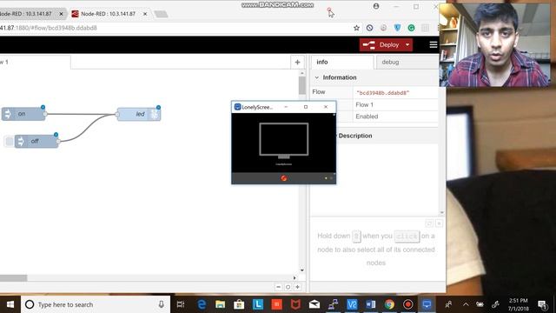
Task: Close the active Node-RED browser tab
Action: click(145, 14)
